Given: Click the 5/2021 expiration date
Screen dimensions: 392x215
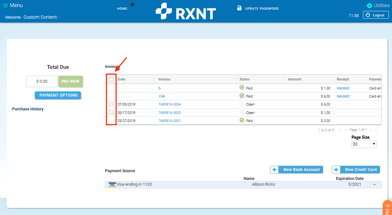Looking at the screenshot, I should pos(355,184).
